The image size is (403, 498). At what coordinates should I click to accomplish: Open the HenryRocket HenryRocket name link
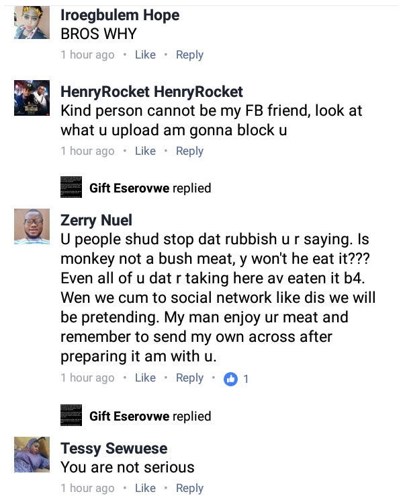(152, 92)
